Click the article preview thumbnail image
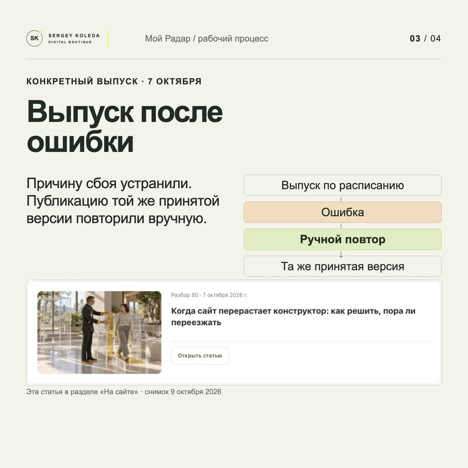The height and width of the screenshot is (468, 468). point(99,332)
